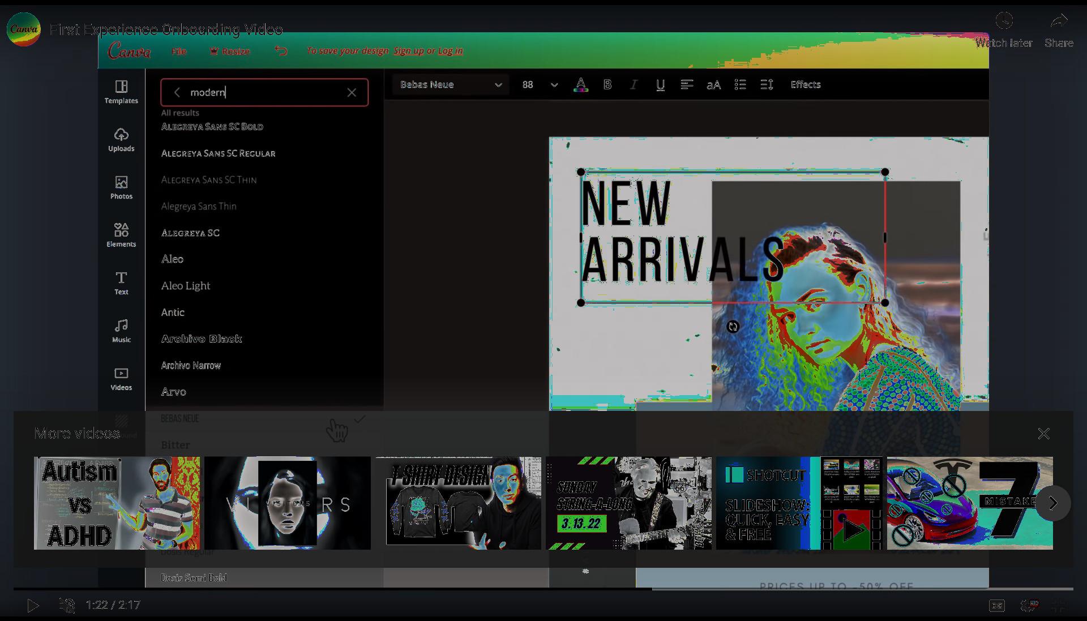This screenshot has height=621, width=1087.
Task: Open the Text sidebar panel
Action: click(121, 283)
